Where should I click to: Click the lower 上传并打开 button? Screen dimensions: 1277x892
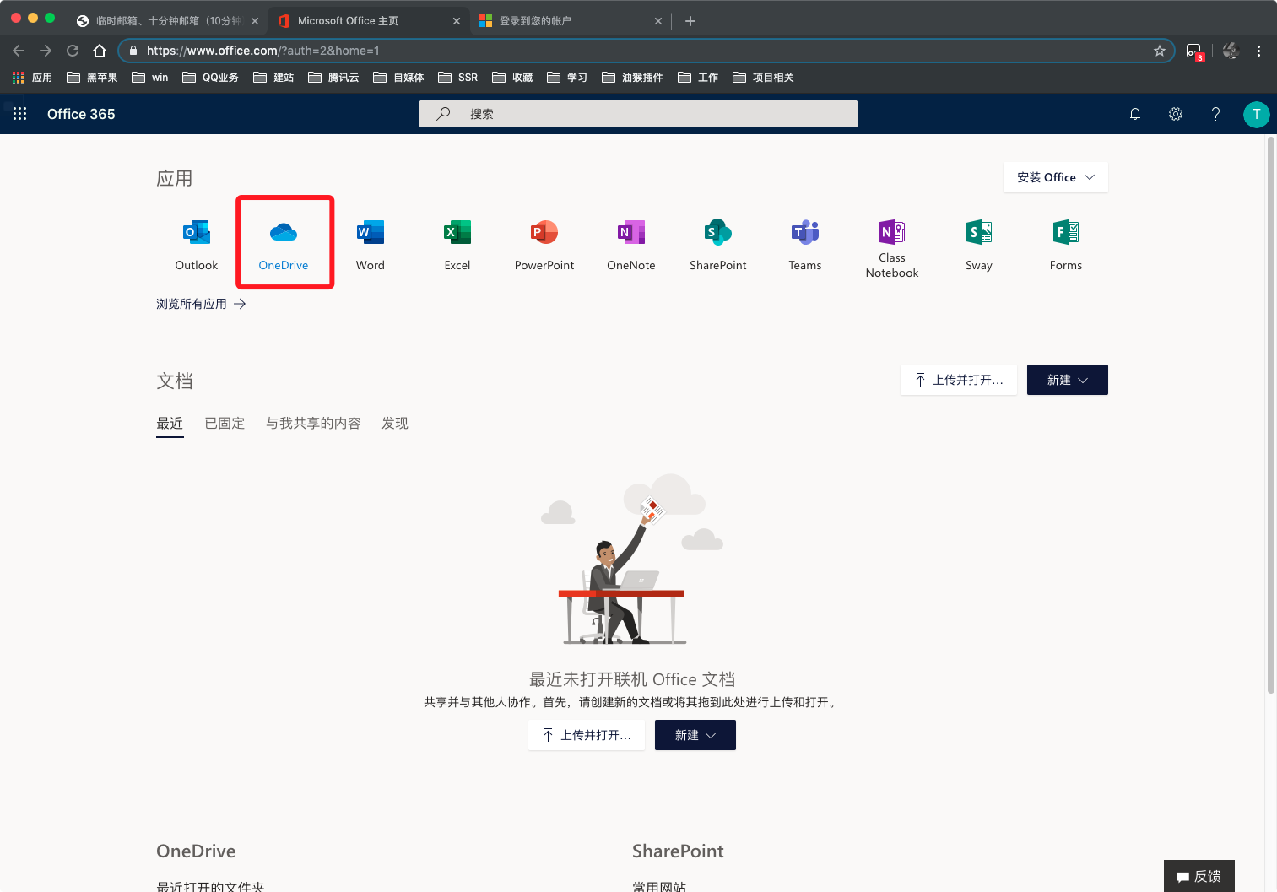(587, 735)
